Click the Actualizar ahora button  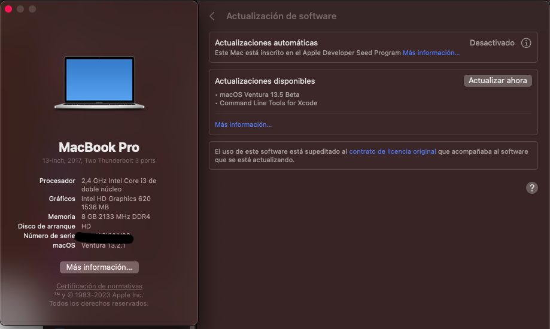497,81
